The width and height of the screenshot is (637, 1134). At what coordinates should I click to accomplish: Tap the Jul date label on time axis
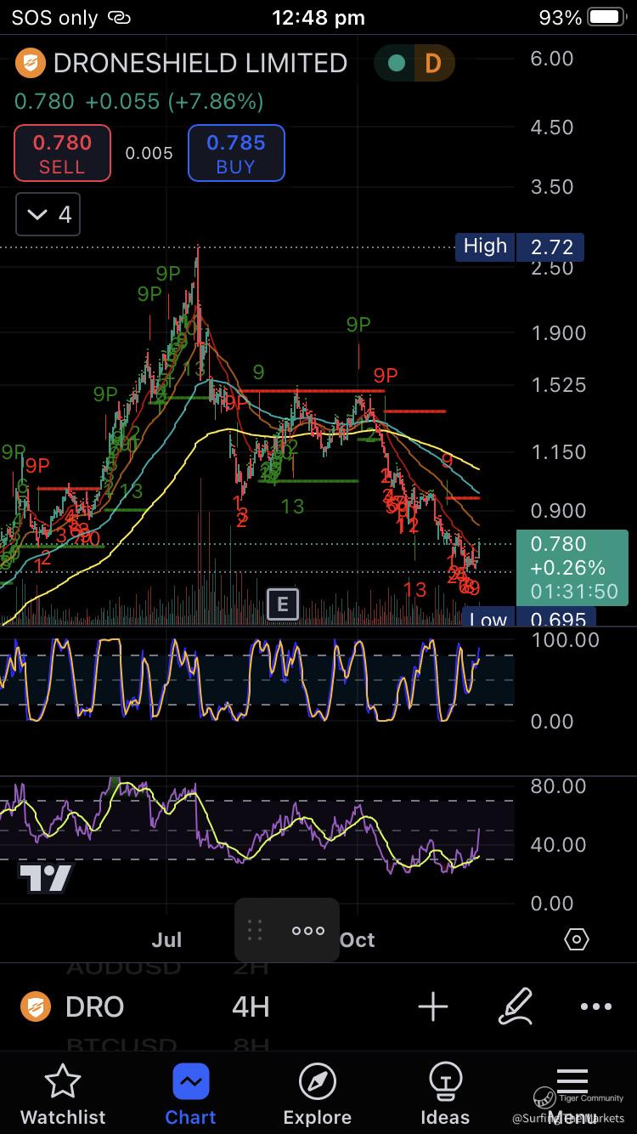click(x=167, y=939)
